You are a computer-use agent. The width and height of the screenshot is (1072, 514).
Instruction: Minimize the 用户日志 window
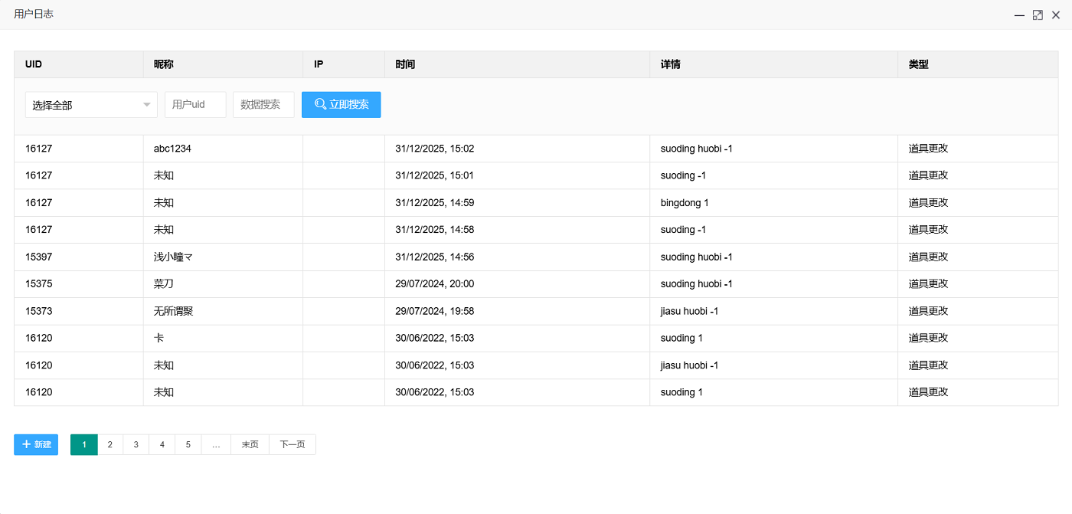click(1019, 15)
